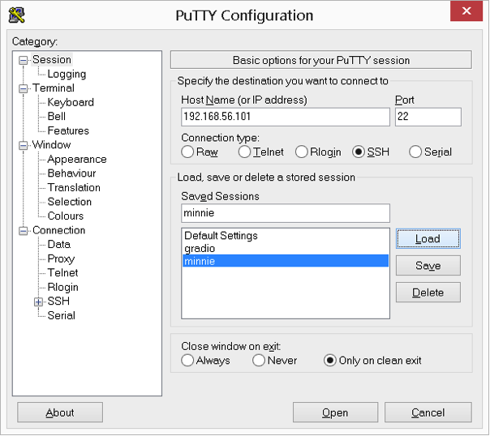Select the minnie saved session in list
490x436 pixels.
point(286,261)
